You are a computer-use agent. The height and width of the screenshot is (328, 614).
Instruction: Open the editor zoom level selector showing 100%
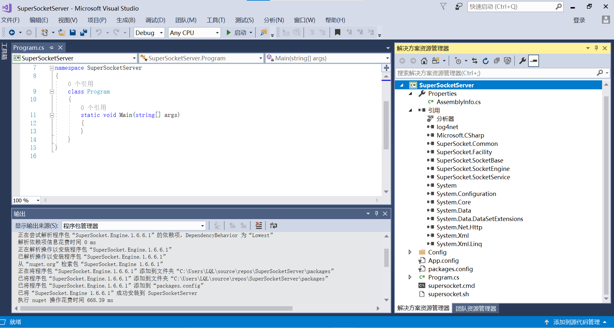(x=26, y=200)
